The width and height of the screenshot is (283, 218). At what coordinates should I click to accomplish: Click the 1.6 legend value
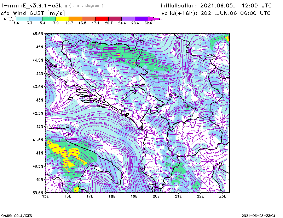coord(16,23)
